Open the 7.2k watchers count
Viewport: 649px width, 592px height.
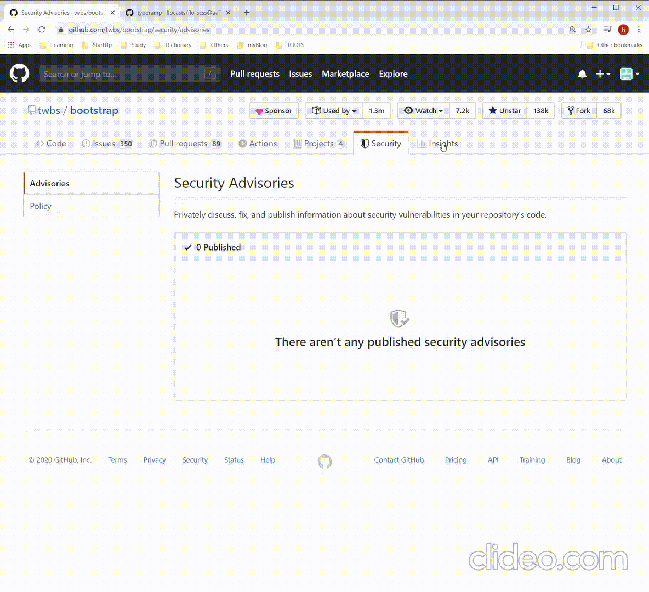462,111
